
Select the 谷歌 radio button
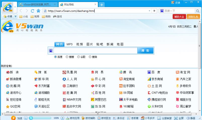(78, 57)
